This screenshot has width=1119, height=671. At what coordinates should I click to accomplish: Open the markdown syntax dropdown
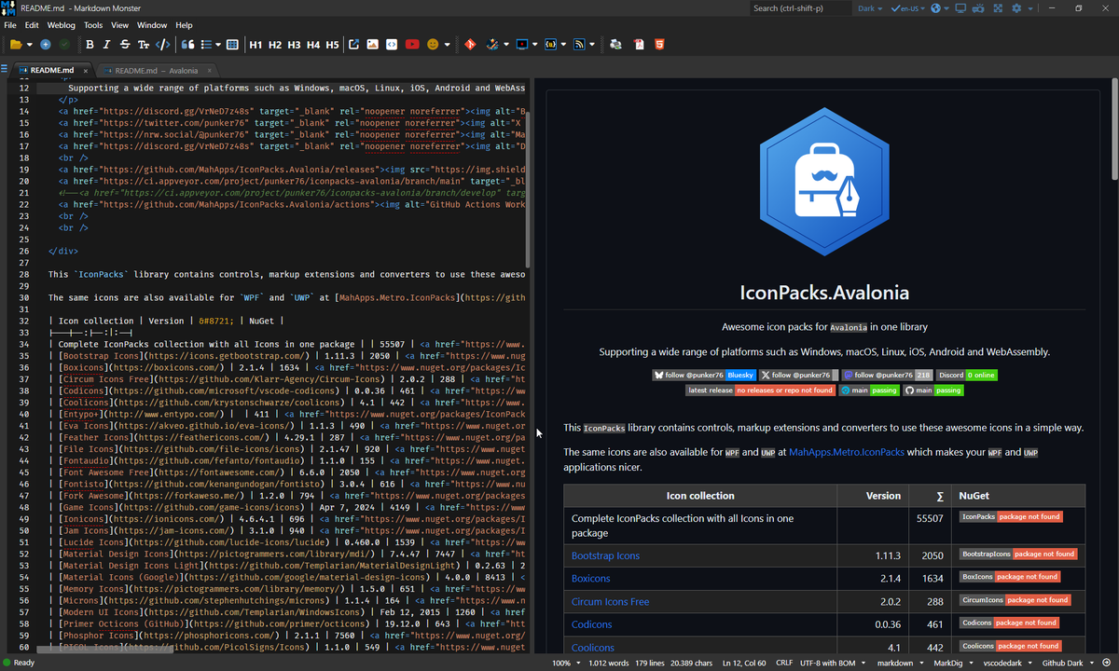[900, 664]
